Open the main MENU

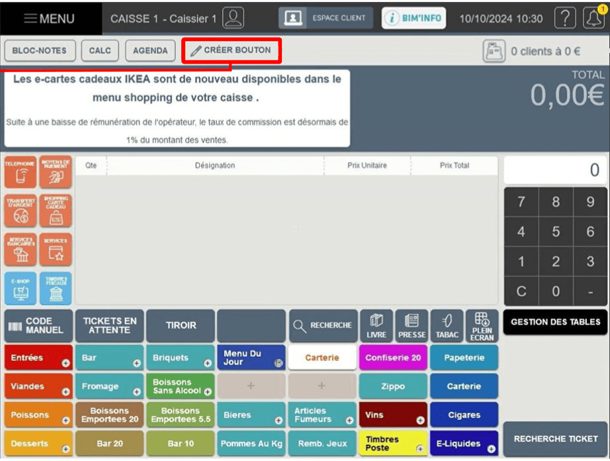pyautogui.click(x=50, y=19)
